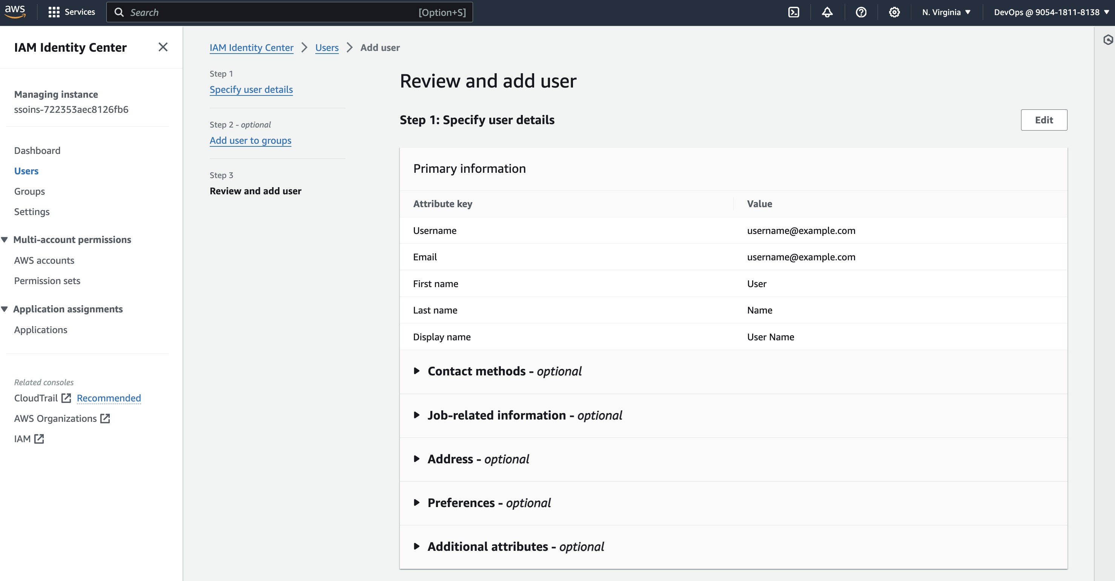This screenshot has height=581, width=1115.
Task: Select Groups in the sidebar
Action: tap(29, 191)
